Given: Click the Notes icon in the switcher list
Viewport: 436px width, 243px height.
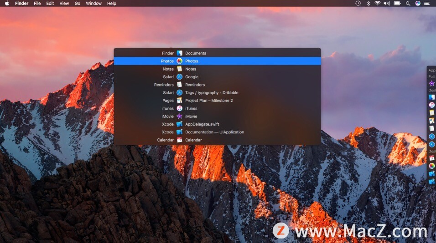Looking at the screenshot, I should coord(180,69).
